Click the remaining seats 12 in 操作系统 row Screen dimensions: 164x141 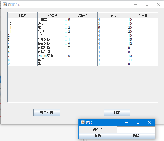pos(143,44)
